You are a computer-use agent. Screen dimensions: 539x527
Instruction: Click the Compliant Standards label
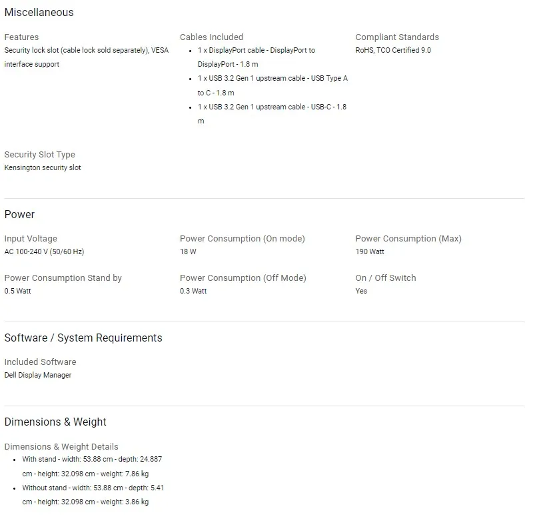tap(397, 37)
